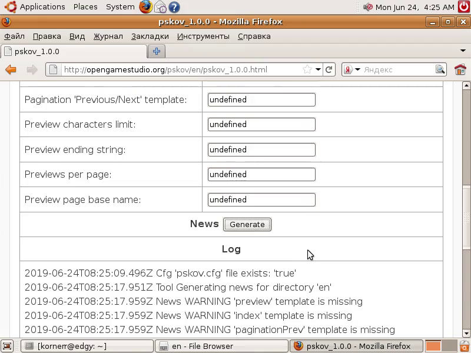Click the volume icon in the system tray
This screenshot has height=353, width=471.
click(368, 7)
